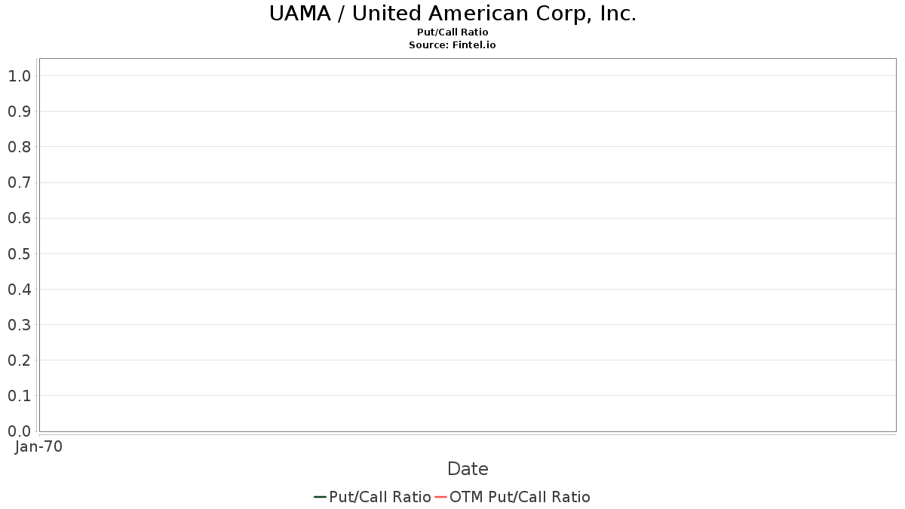905x509 pixels.
Task: Select the 0.4 y-axis tick label
Action: (x=19, y=290)
